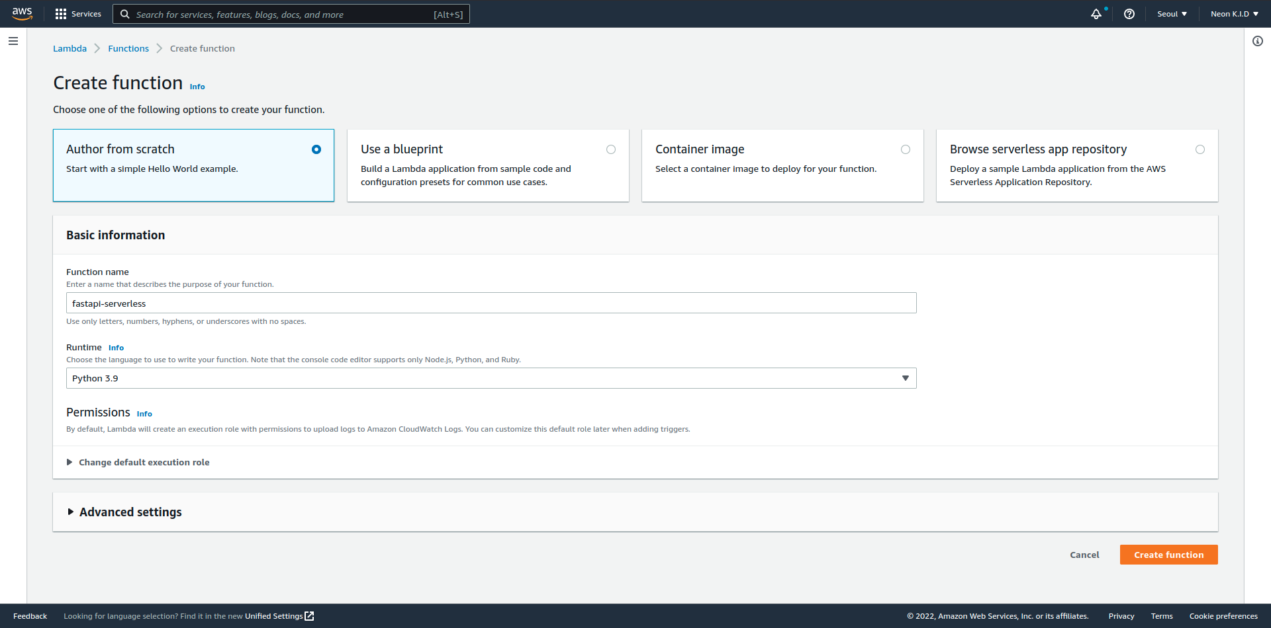Open the help question mark menu
The image size is (1271, 628).
tap(1129, 14)
